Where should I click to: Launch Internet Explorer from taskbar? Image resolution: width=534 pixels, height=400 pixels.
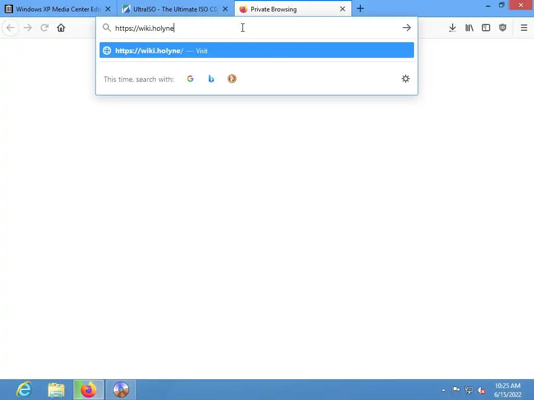click(x=24, y=390)
